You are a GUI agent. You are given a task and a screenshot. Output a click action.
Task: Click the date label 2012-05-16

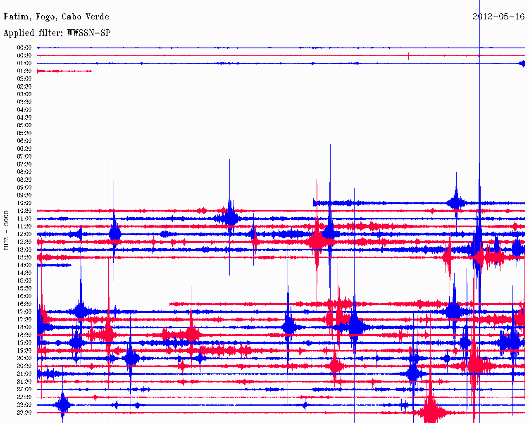(498, 17)
